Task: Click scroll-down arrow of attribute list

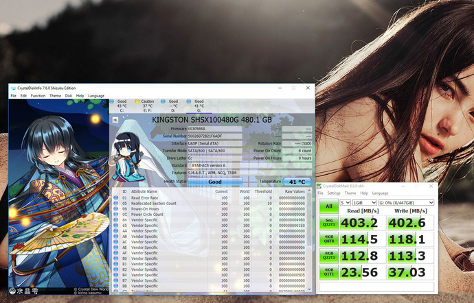Action: (309, 289)
